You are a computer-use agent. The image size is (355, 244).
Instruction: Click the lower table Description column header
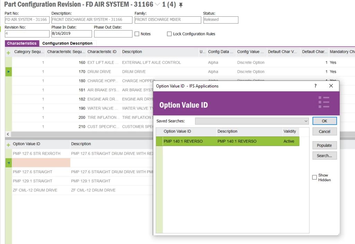click(111, 144)
